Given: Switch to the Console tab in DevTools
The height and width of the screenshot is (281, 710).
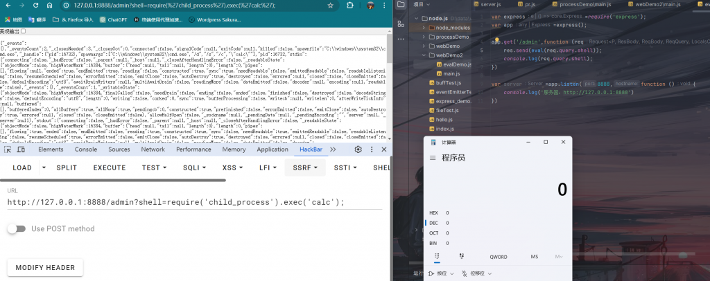Looking at the screenshot, I should click(86, 149).
